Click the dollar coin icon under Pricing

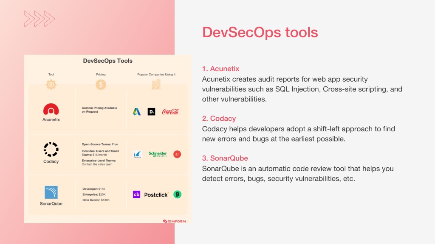[x=101, y=84]
